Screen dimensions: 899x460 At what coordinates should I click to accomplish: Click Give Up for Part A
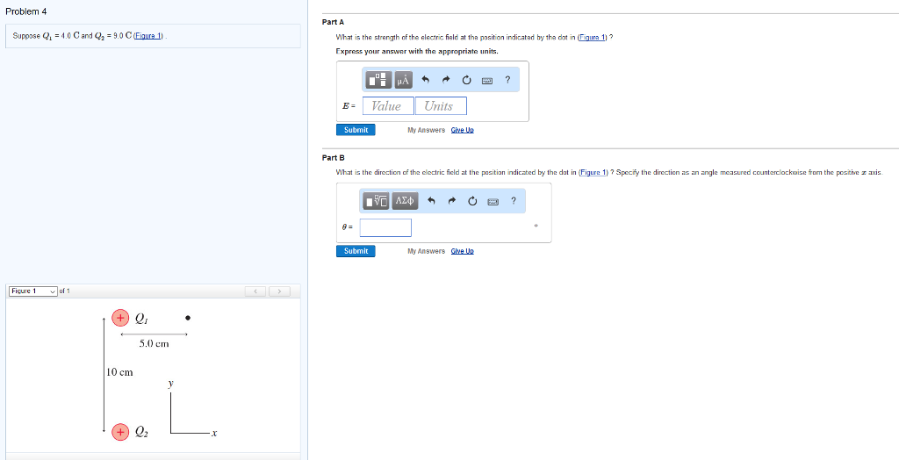[462, 130]
